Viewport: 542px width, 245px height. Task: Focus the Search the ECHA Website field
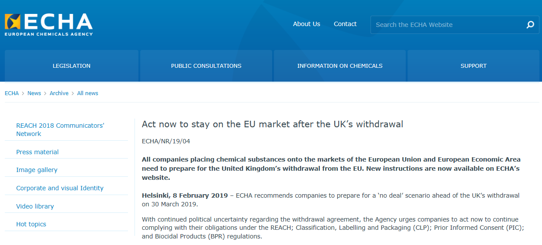tap(448, 25)
